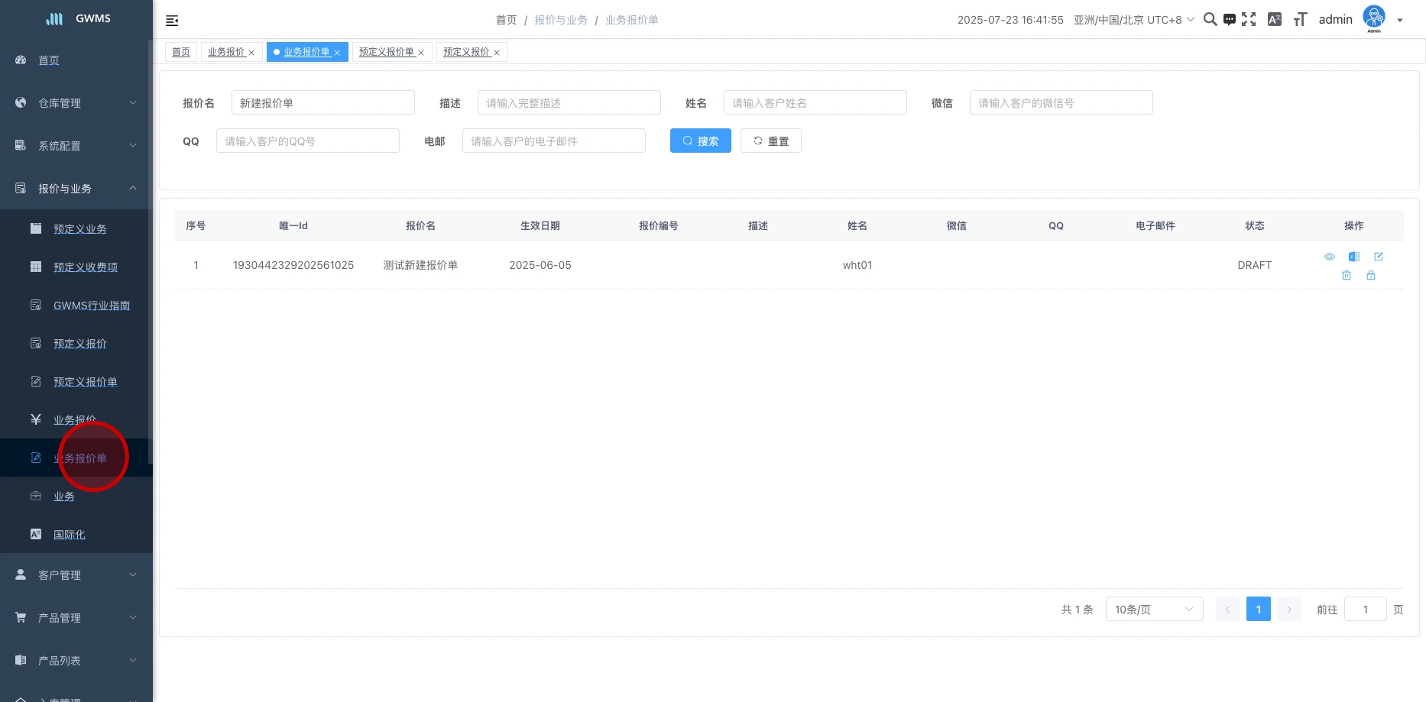Open the 10条/页 page size dropdown
The height and width of the screenshot is (702, 1426).
(1154, 610)
